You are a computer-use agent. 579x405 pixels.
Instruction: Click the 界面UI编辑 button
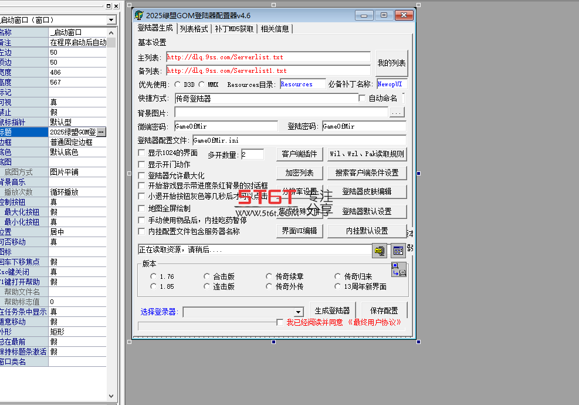(299, 231)
